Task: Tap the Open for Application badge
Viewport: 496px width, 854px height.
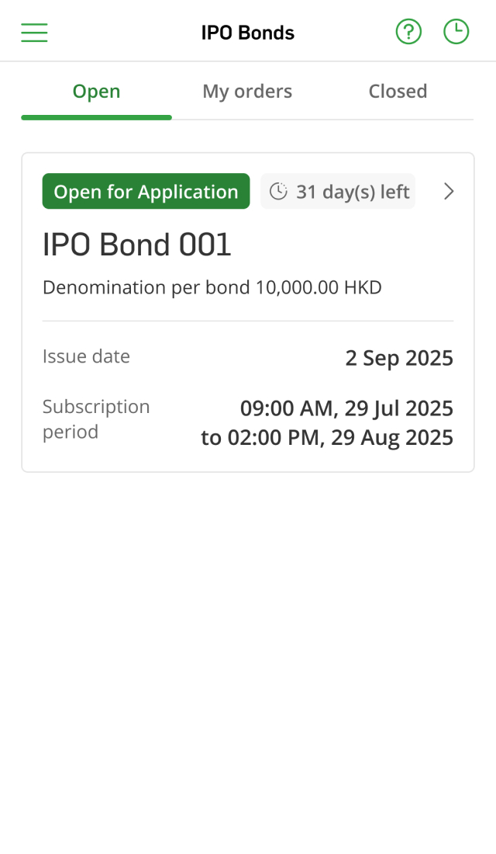Action: 146,192
